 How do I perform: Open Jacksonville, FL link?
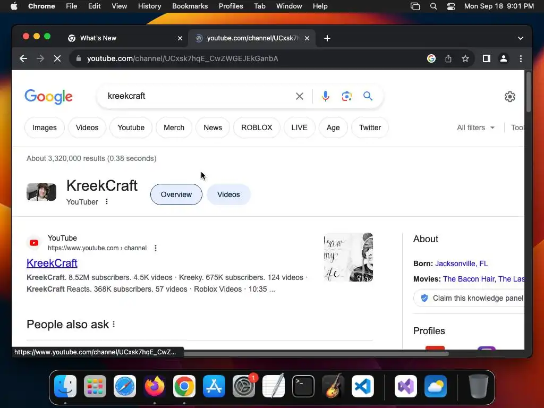coord(462,263)
